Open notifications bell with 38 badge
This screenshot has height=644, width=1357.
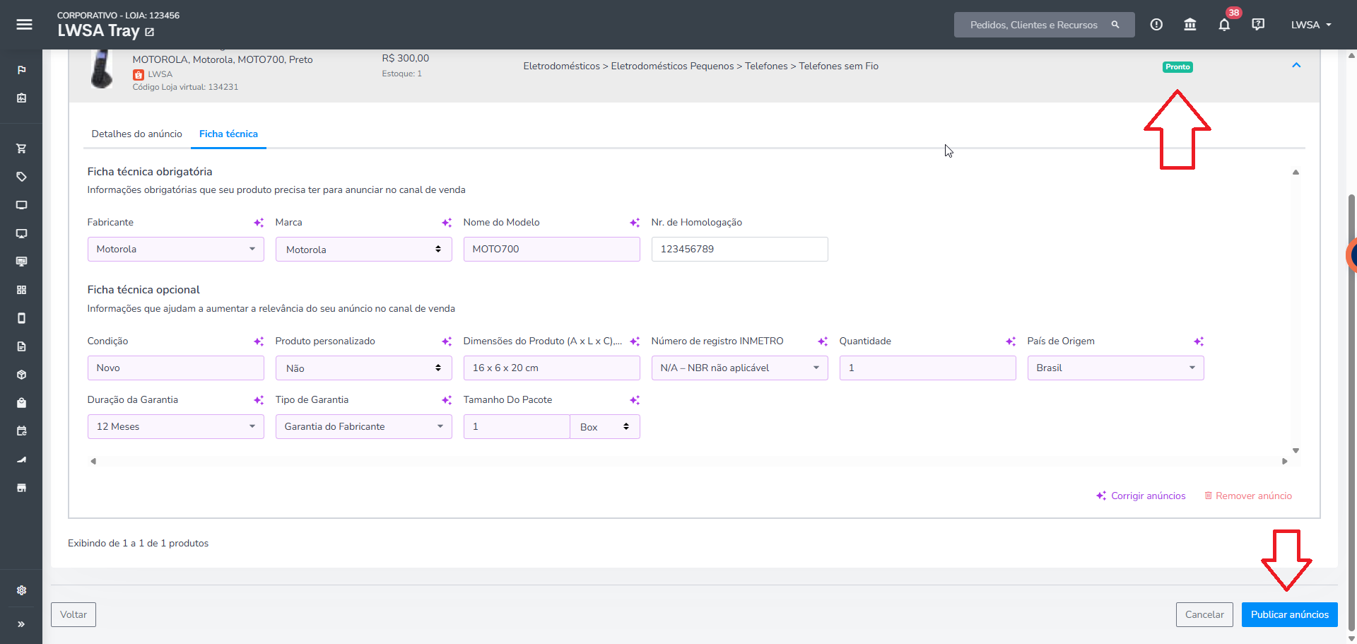[1225, 25]
